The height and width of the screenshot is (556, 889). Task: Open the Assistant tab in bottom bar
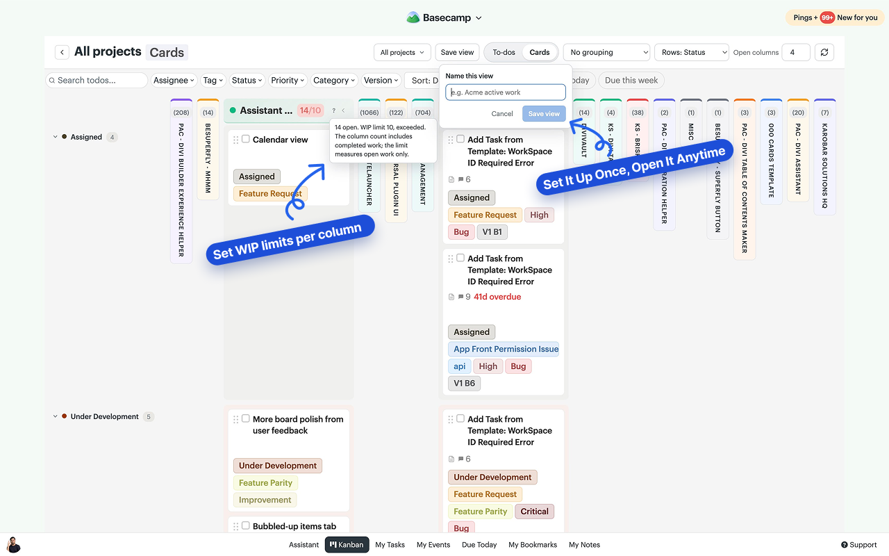click(304, 545)
